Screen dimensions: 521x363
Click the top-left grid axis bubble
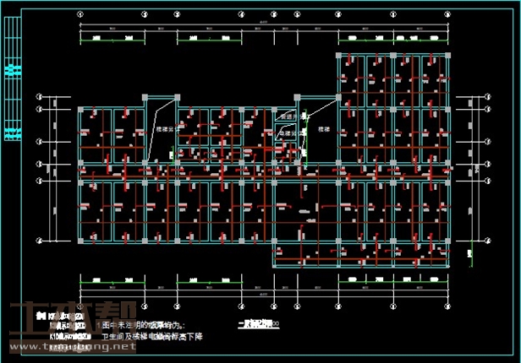click(80, 14)
